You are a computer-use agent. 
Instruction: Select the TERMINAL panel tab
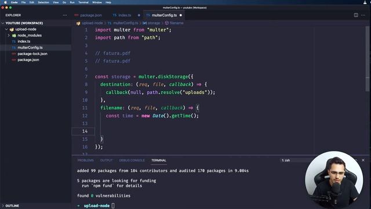pos(159,160)
